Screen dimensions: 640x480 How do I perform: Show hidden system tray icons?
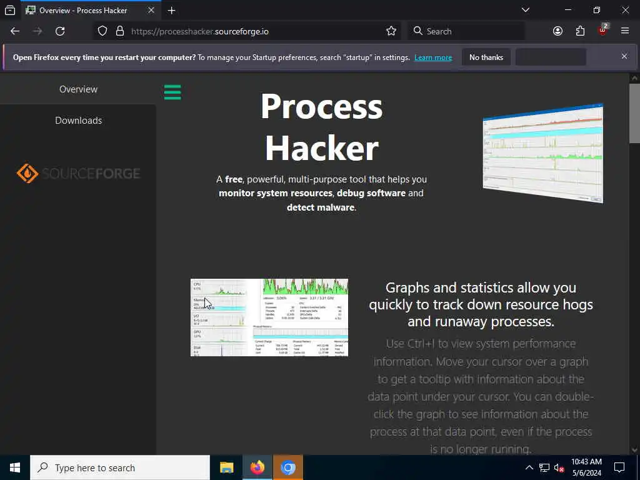tap(529, 467)
